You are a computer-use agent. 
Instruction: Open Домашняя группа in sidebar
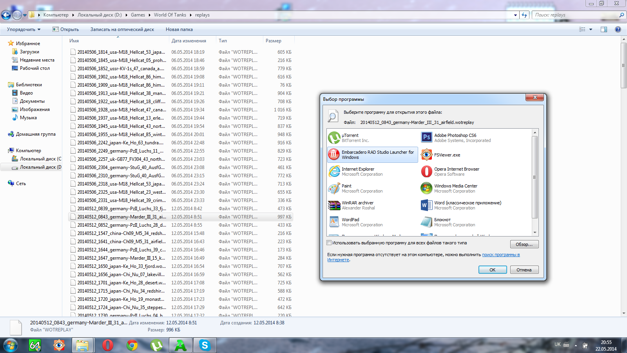click(x=36, y=134)
